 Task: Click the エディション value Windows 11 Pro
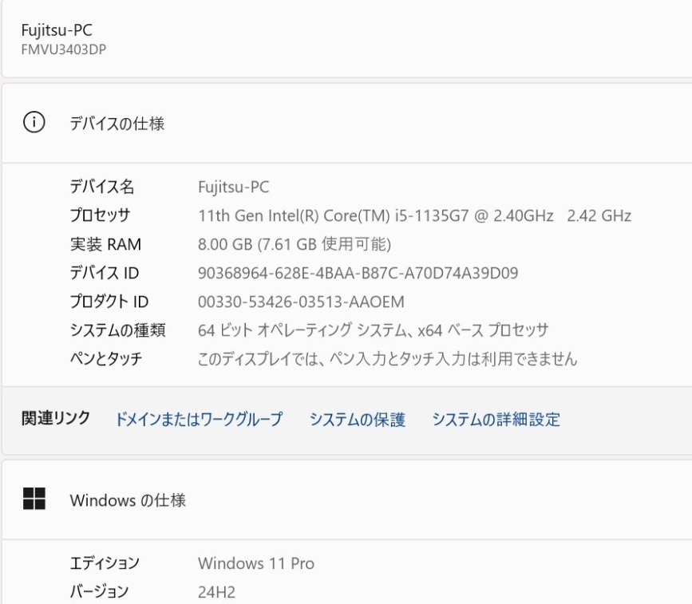[255, 563]
